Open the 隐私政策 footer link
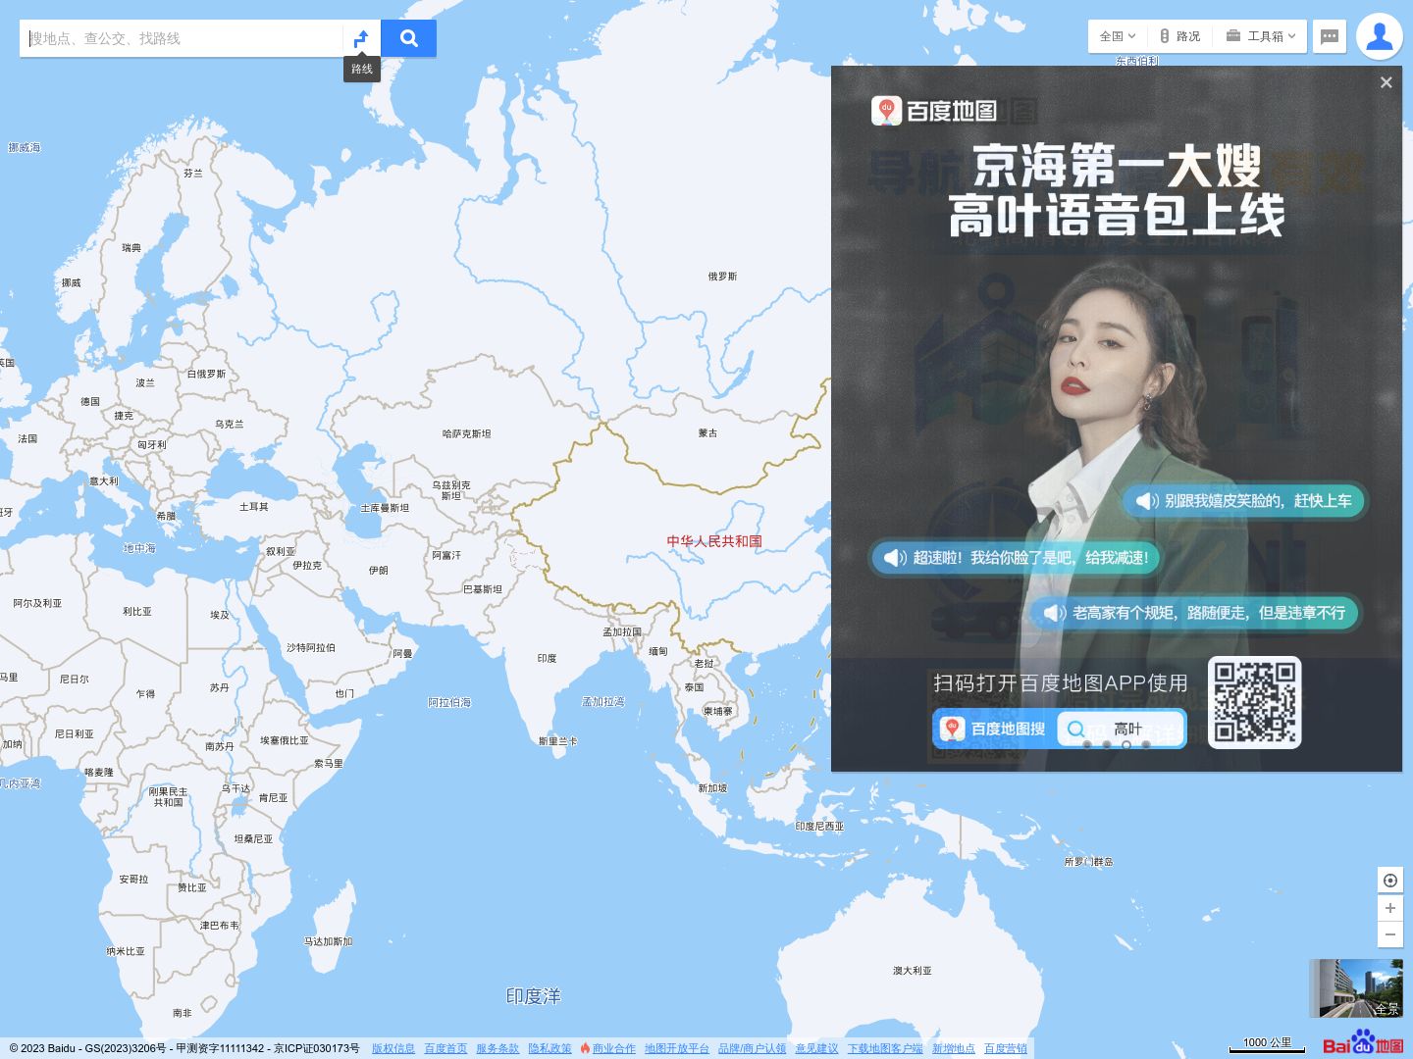1413x1059 pixels. (549, 1048)
